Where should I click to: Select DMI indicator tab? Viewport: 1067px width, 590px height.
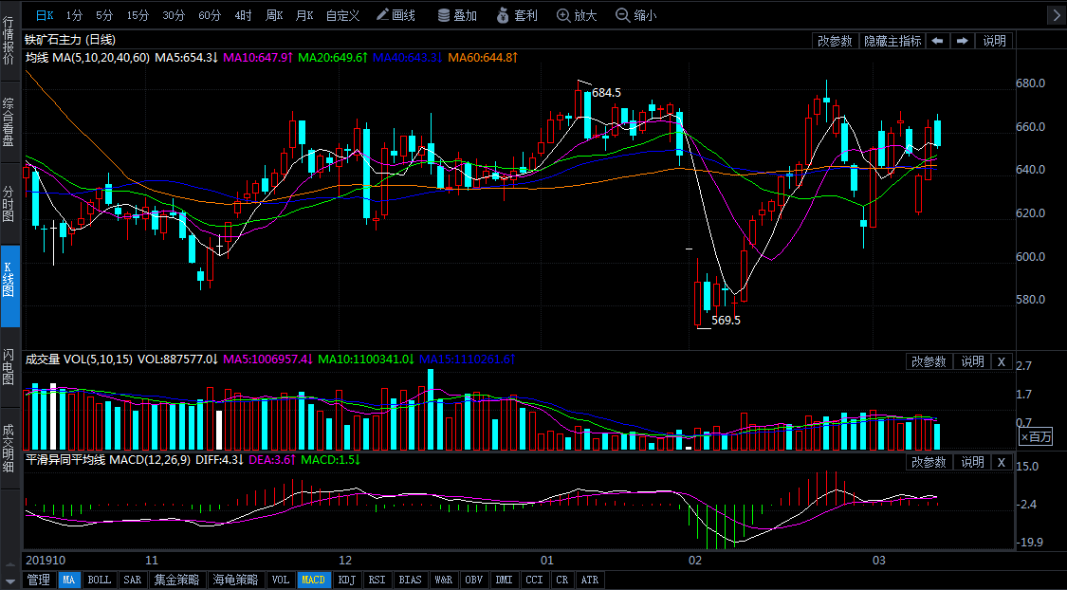pyautogui.click(x=505, y=580)
